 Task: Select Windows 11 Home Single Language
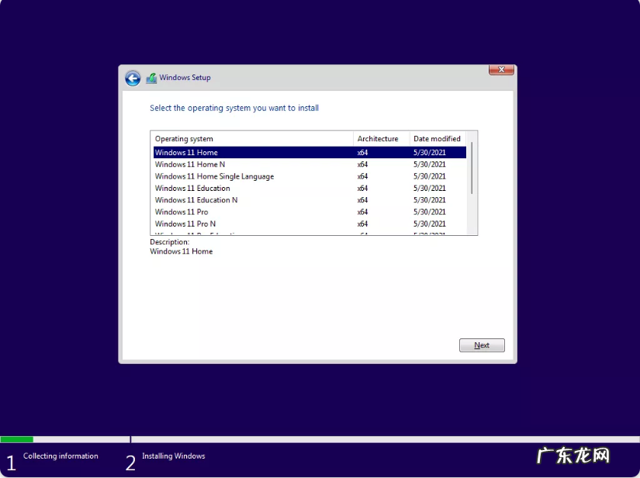(x=214, y=176)
